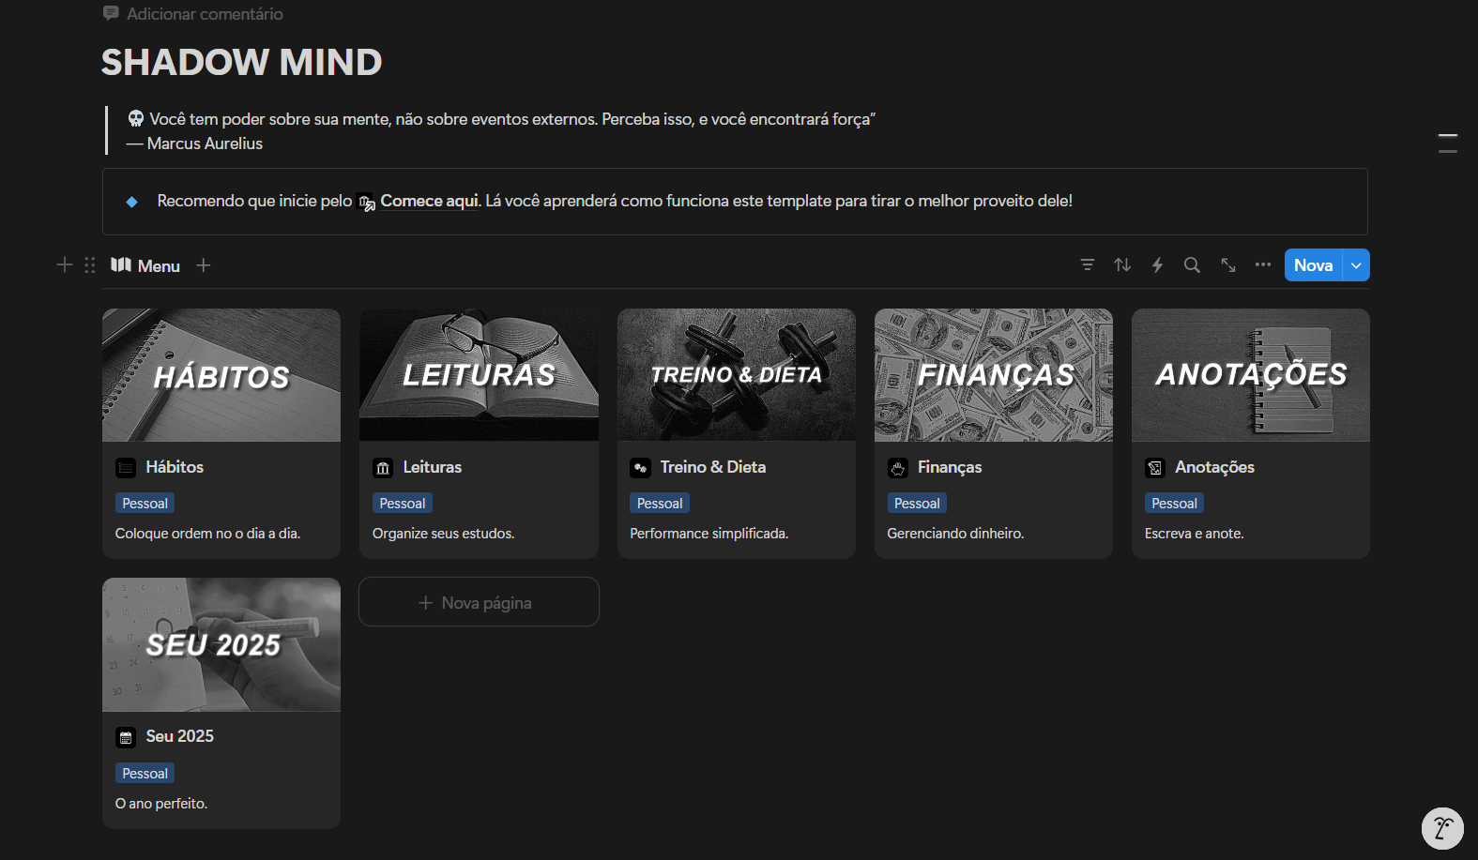Click the Leituras page icon
The image size is (1478, 860).
[x=383, y=468]
